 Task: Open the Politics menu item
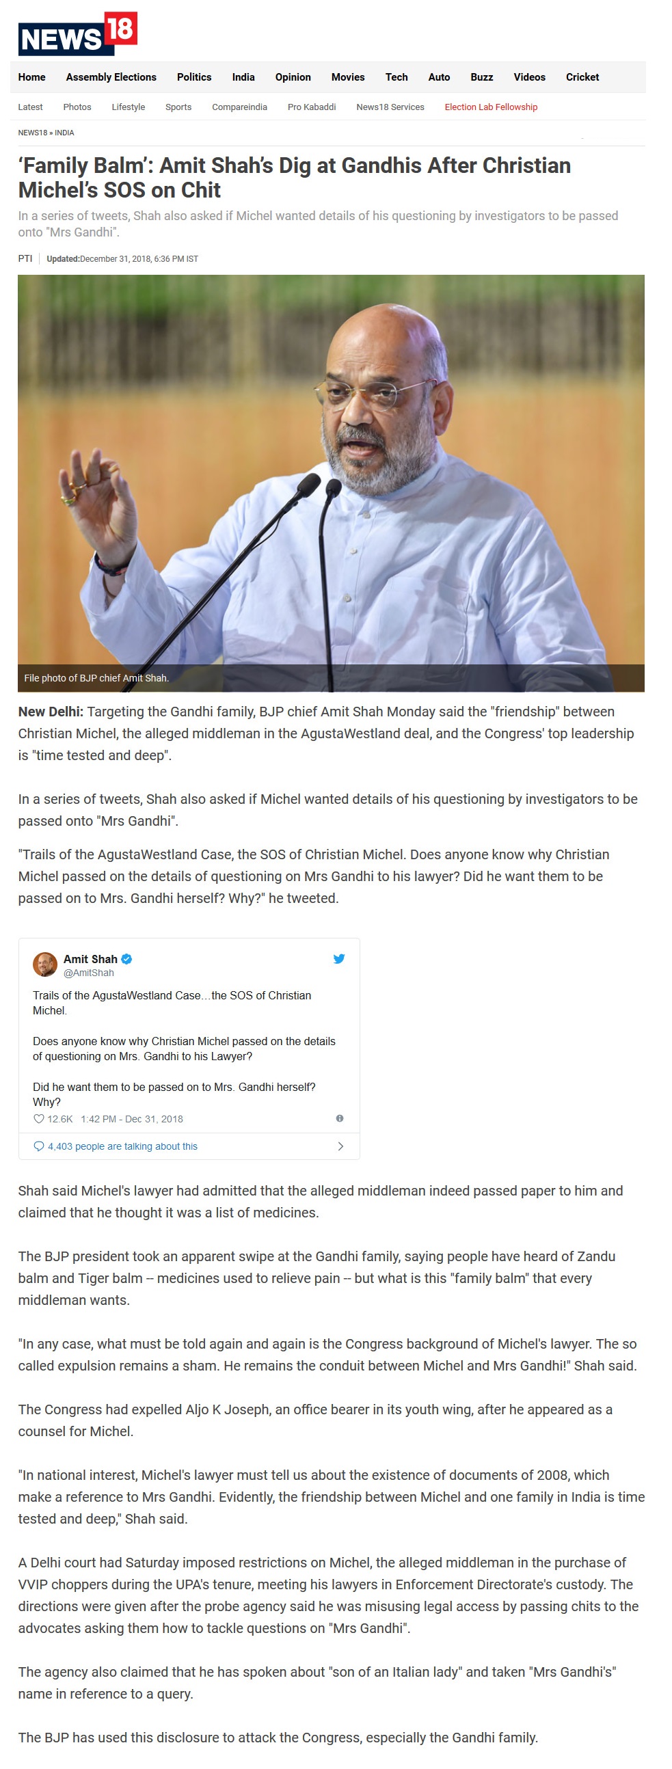tap(194, 77)
